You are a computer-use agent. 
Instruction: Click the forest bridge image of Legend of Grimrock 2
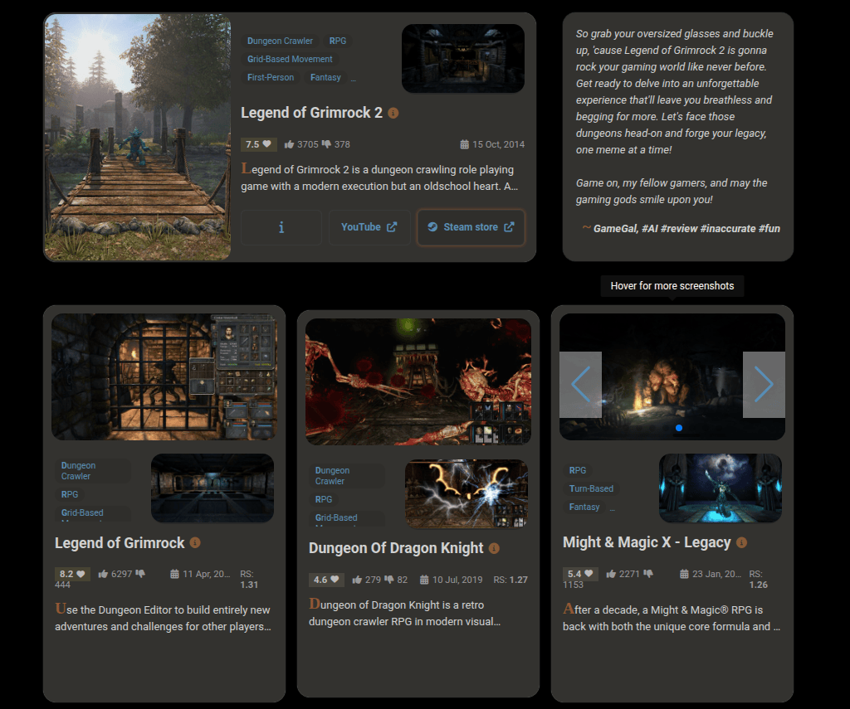point(138,137)
